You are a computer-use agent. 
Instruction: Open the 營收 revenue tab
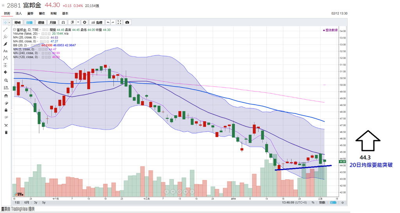tap(42, 14)
